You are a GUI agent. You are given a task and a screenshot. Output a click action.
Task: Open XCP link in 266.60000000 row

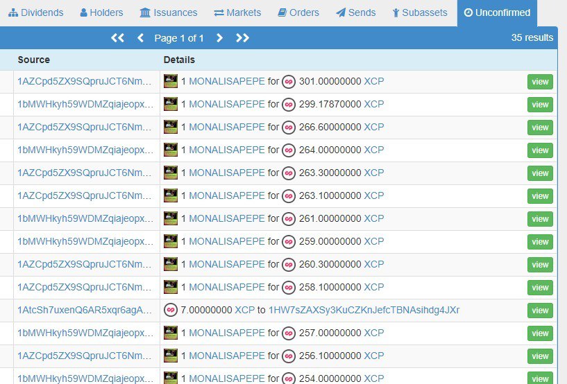[x=374, y=127]
